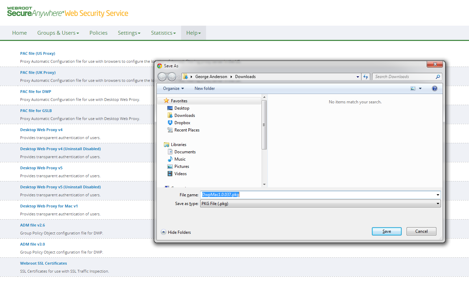This screenshot has width=469, height=282.
Task: Click the Hide Folders arrow icon
Action: pos(163,232)
